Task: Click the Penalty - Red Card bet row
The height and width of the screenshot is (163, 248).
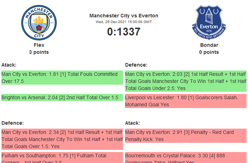Action: (186, 136)
